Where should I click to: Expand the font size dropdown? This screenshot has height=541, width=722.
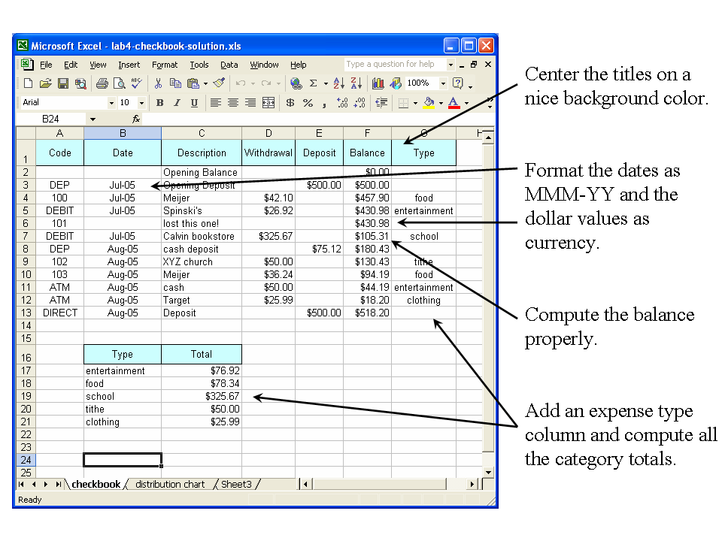pyautogui.click(x=142, y=103)
